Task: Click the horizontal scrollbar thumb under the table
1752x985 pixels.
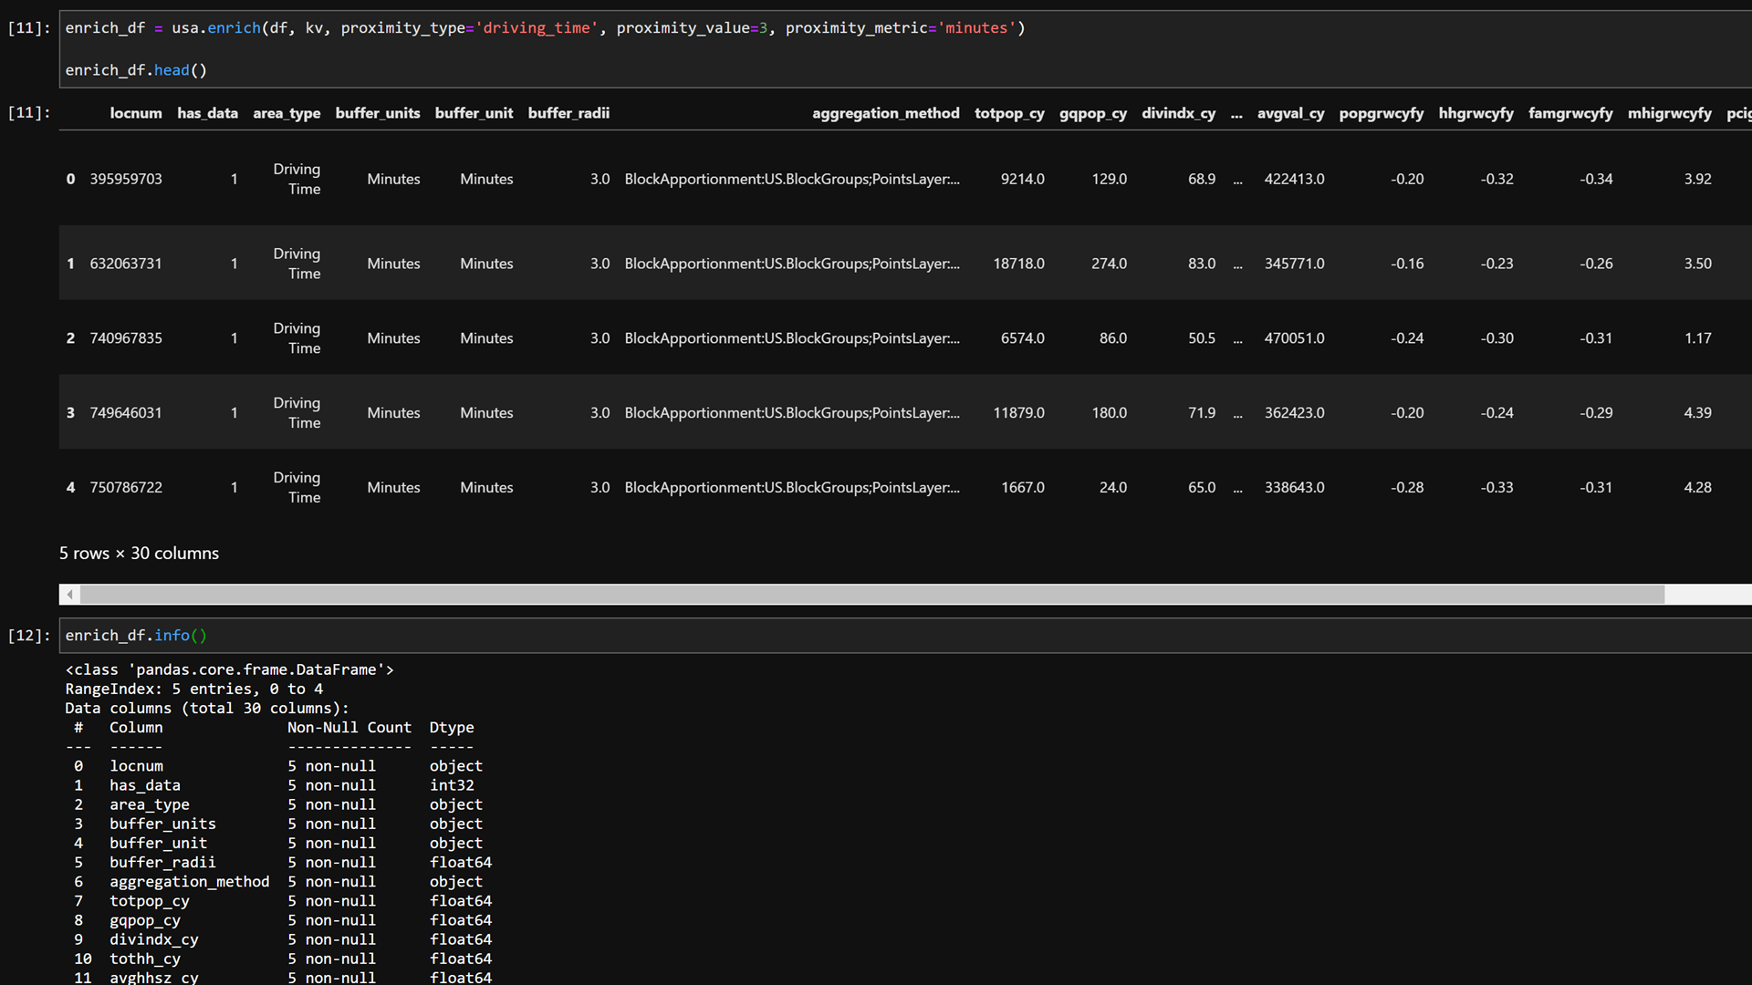Action: coord(871,595)
